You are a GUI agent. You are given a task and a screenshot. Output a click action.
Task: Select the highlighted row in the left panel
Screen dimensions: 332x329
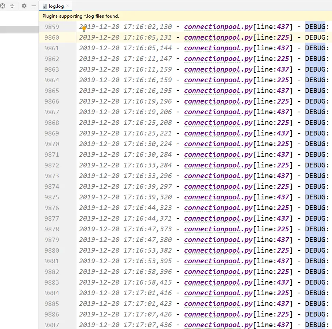(x=19, y=30)
